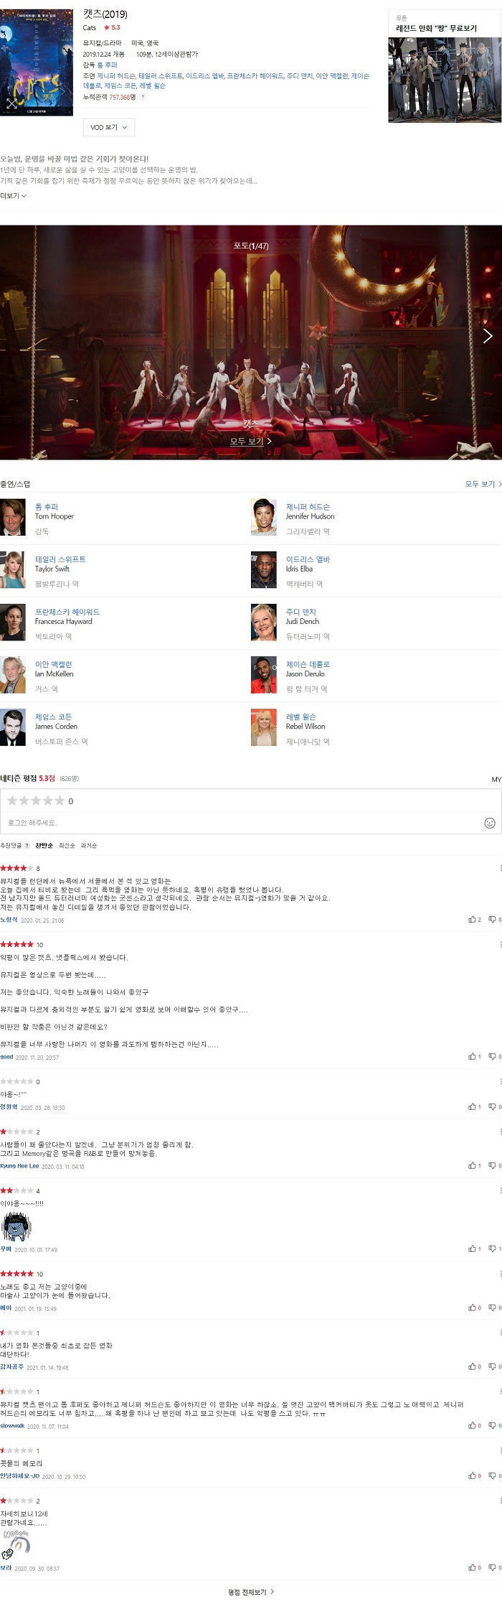This screenshot has height=1604, width=502.
Task: Set your rating with the fifth star
Action: tap(60, 801)
